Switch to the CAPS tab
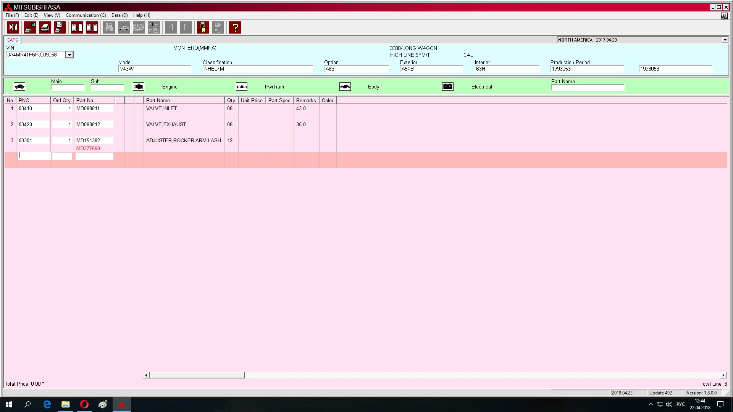This screenshot has width=733, height=412. 13,40
